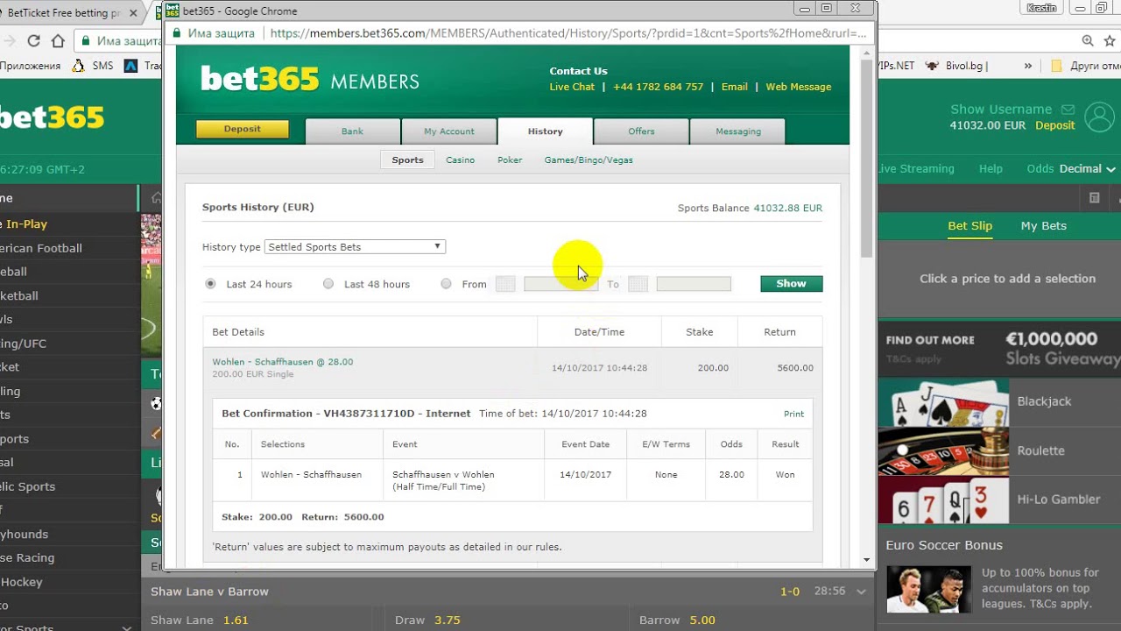Open the Hi-Lo Gambler game thumbnail
Screen dimensions: 1121x631
point(943,500)
